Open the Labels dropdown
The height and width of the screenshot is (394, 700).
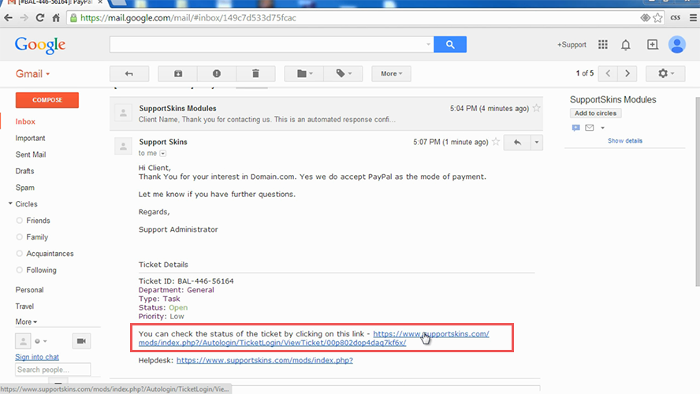coord(344,73)
